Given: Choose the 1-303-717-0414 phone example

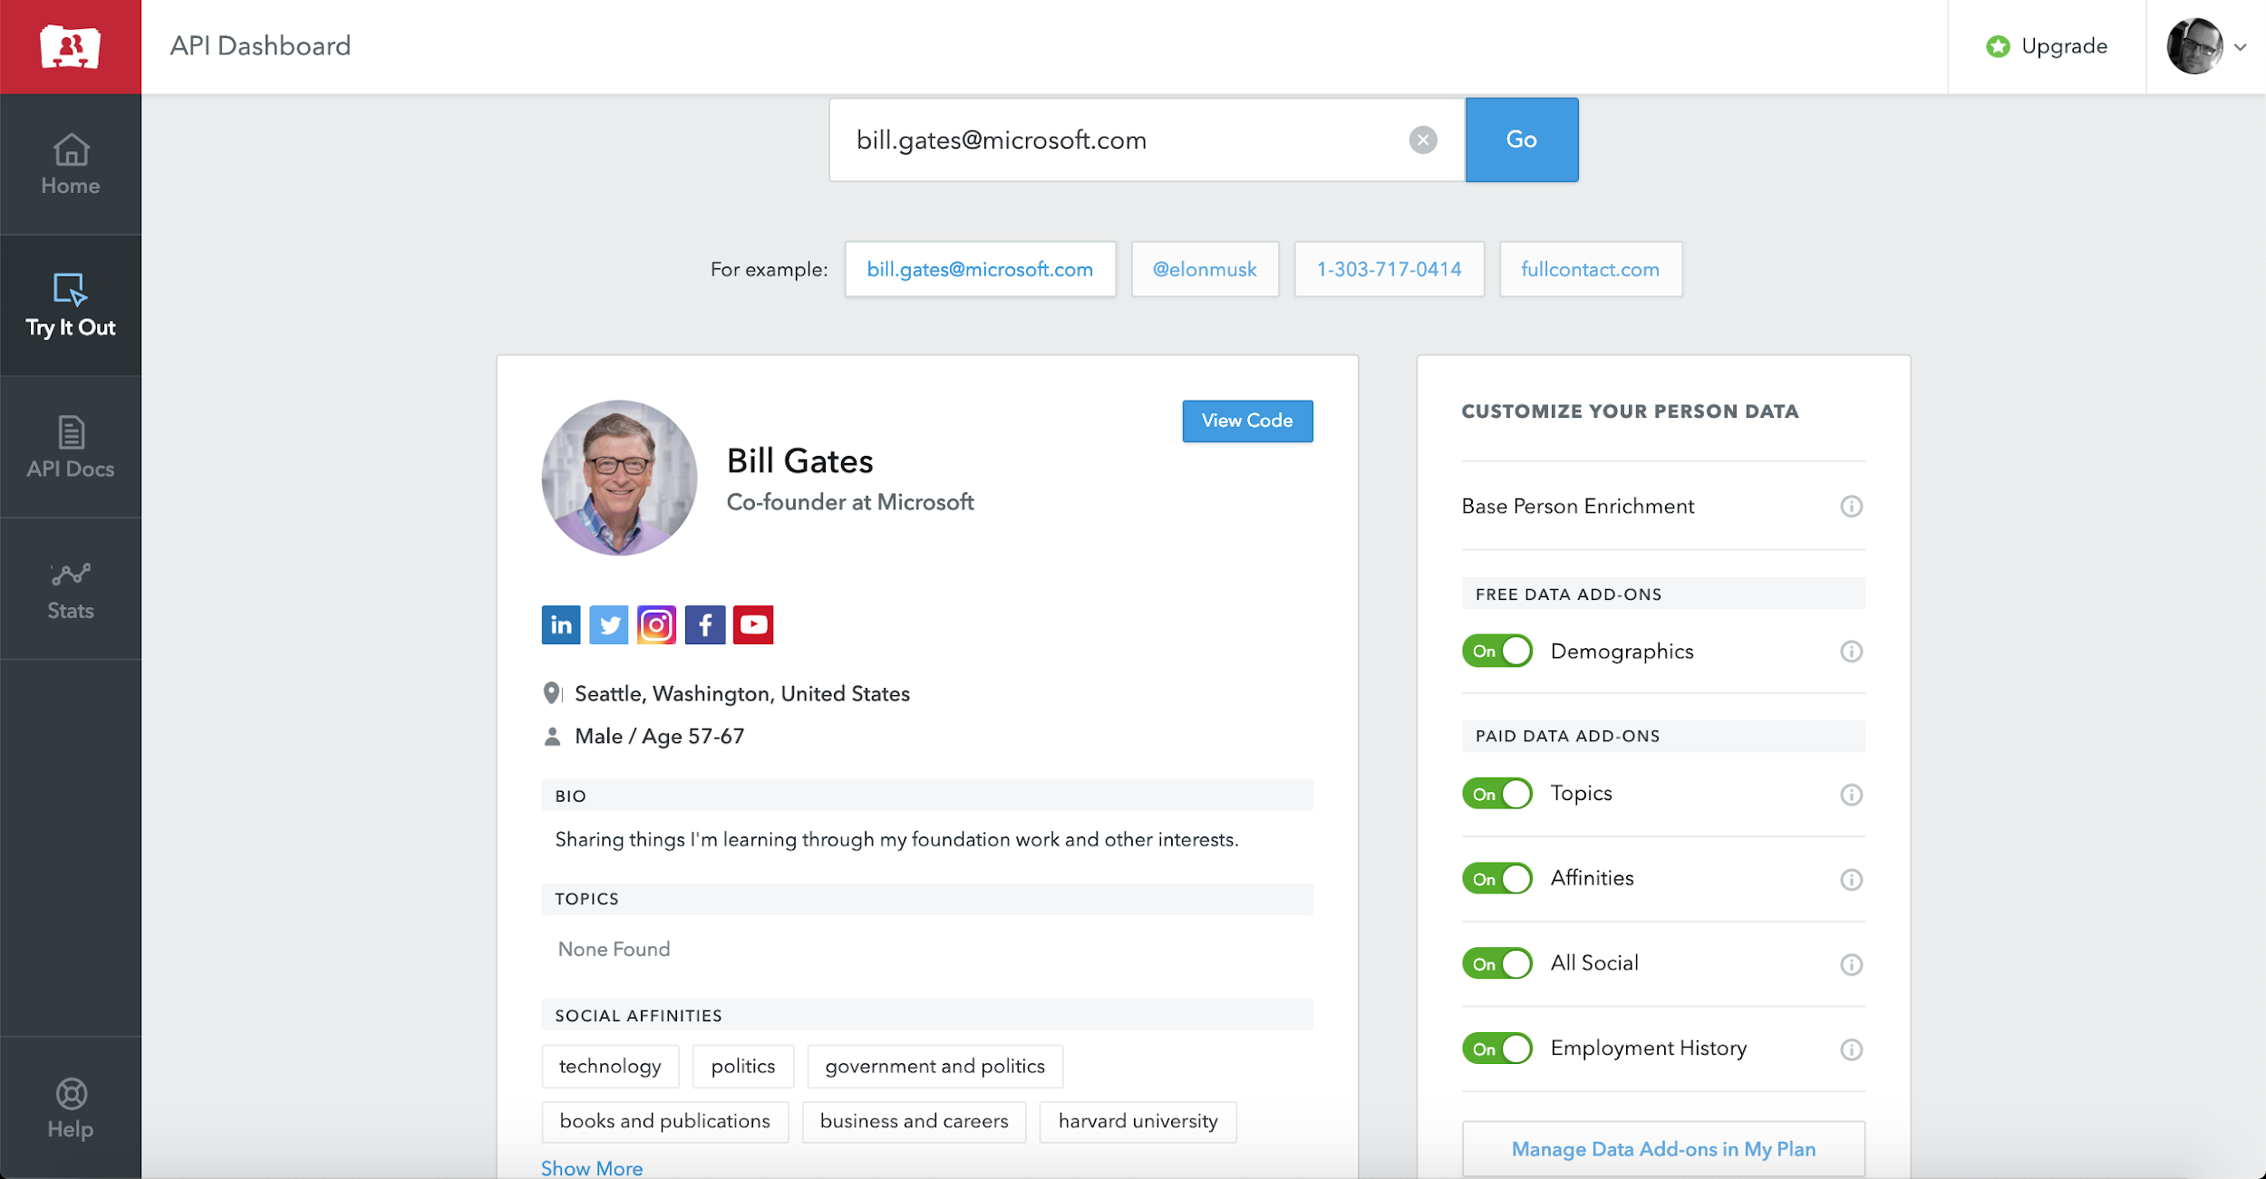Looking at the screenshot, I should (x=1389, y=269).
